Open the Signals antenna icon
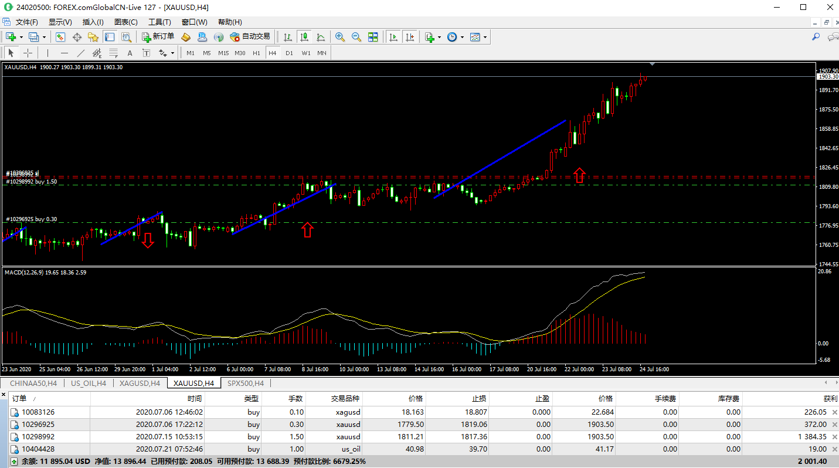This screenshot has height=468, width=839. click(219, 37)
